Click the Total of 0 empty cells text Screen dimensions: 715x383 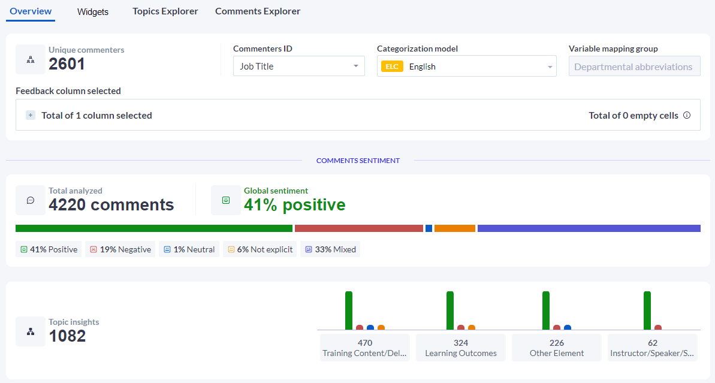633,115
